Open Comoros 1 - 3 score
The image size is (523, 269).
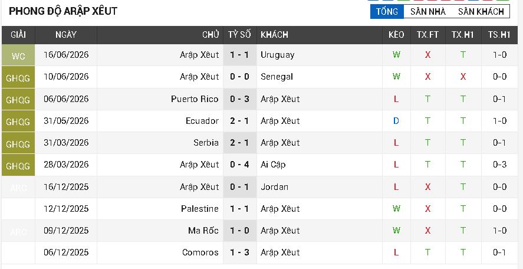tap(239, 252)
